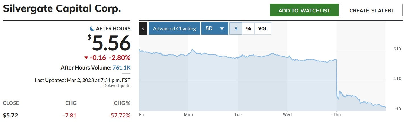Click the After Hours moon icon
Image resolution: width=407 pixels, height=122 pixels.
pos(92,28)
